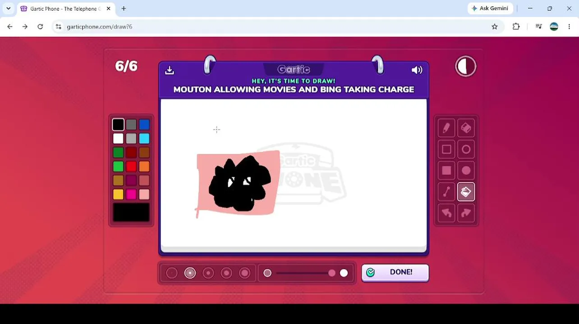Download the drawing with the save icon
This screenshot has height=324, width=579.
170,70
